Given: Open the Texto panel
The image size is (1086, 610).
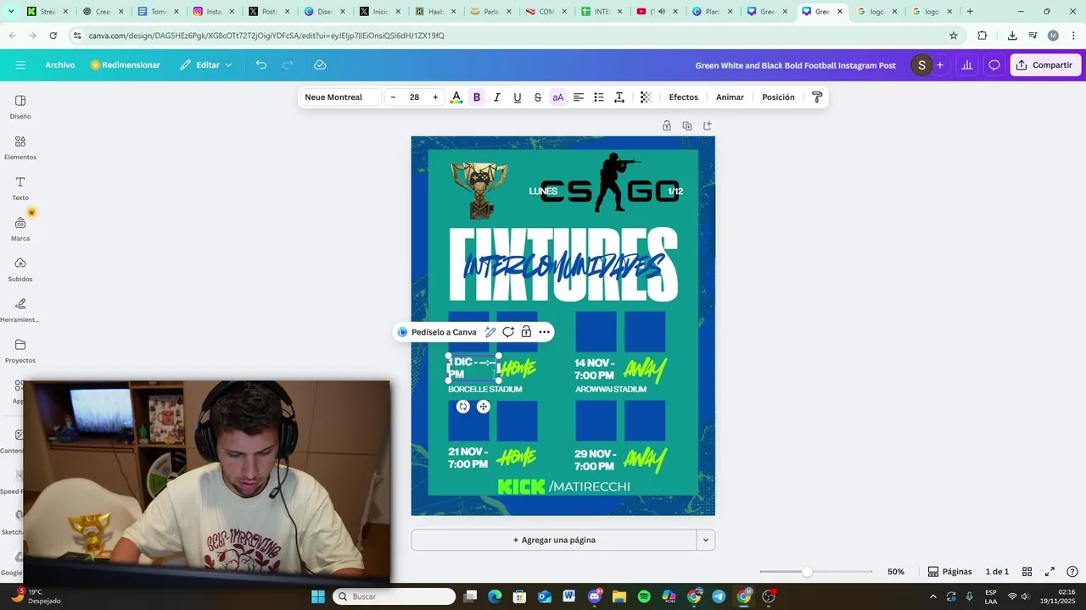Looking at the screenshot, I should pos(20,188).
